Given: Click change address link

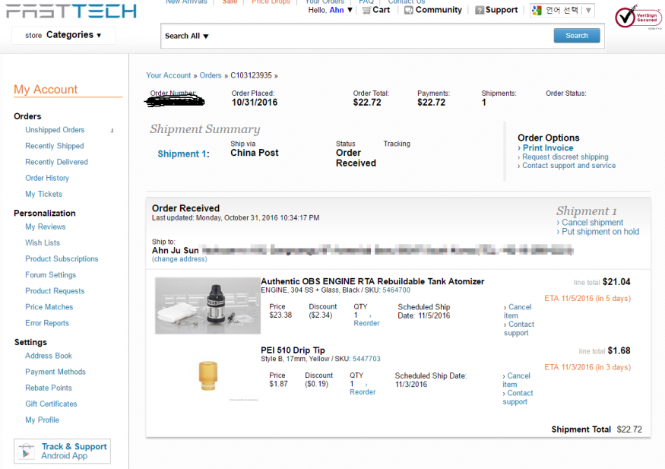Looking at the screenshot, I should point(179,259).
